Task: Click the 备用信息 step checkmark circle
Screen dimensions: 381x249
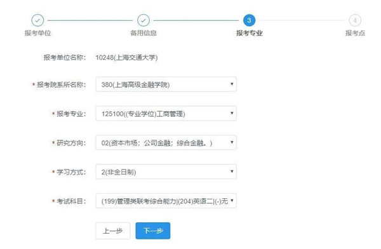Action: point(144,20)
